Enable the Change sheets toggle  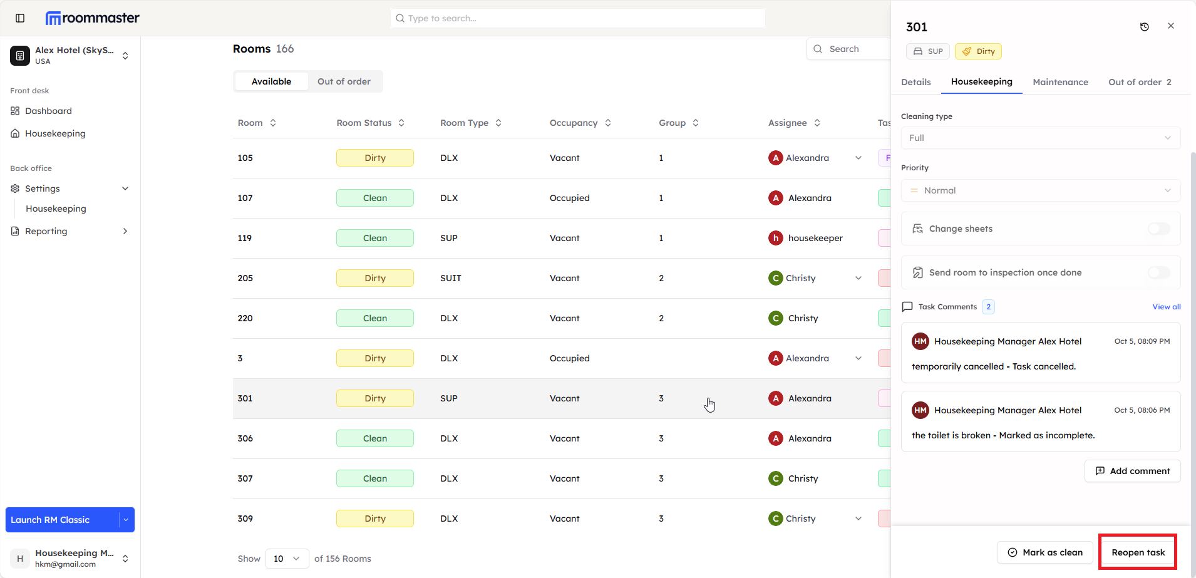click(x=1158, y=229)
